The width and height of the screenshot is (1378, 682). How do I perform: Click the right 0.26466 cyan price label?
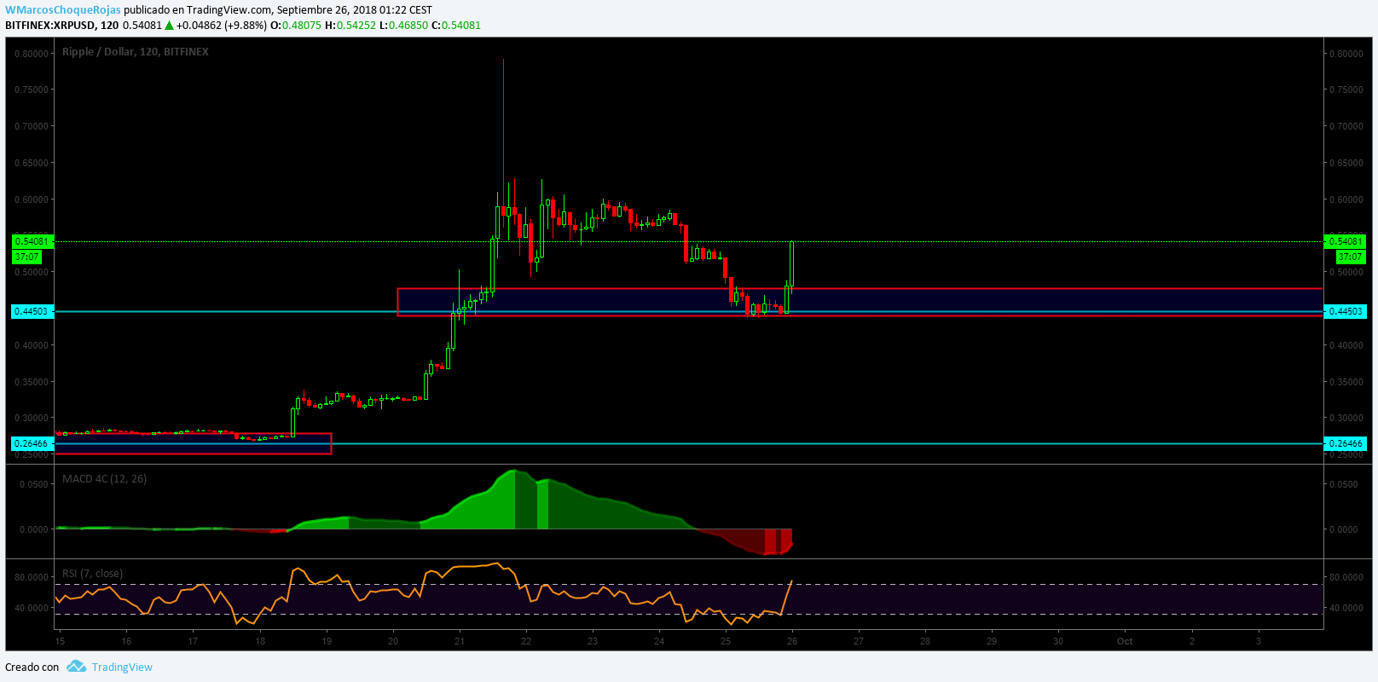click(x=1346, y=443)
